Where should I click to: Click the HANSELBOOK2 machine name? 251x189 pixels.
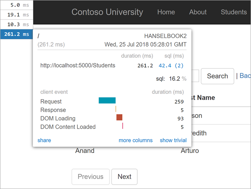pos(165,36)
